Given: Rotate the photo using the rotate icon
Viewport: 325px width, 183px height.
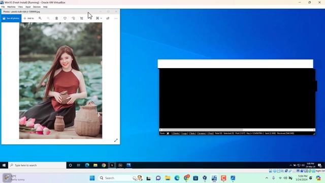Looking at the screenshot, I should [x=73, y=18].
